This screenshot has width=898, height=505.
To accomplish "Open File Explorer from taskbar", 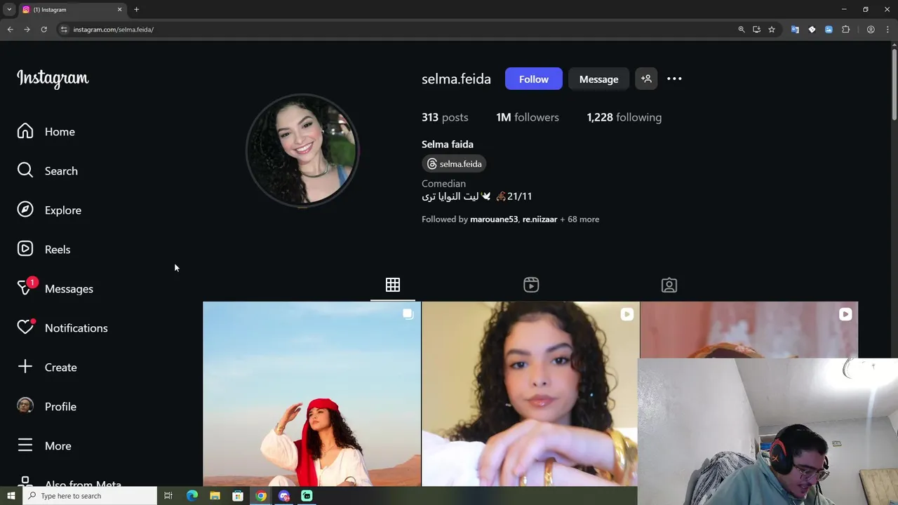I will 215,496.
